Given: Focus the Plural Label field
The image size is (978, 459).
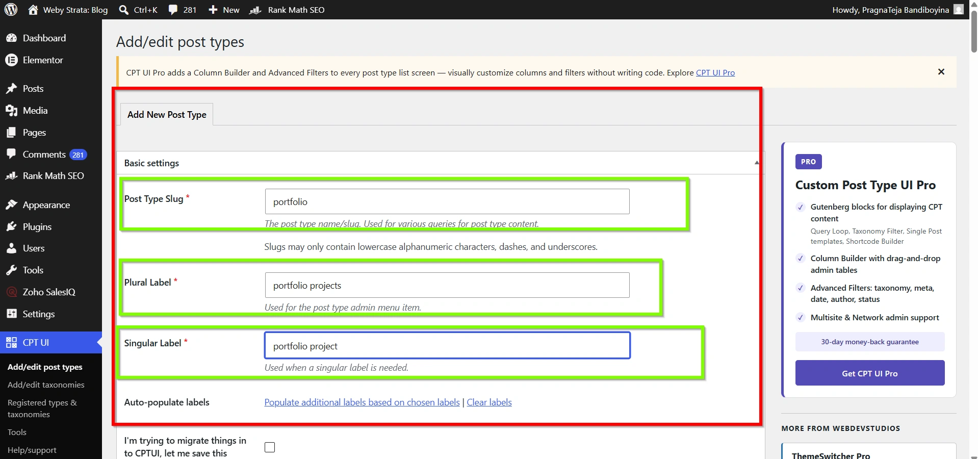Looking at the screenshot, I should pyautogui.click(x=447, y=285).
